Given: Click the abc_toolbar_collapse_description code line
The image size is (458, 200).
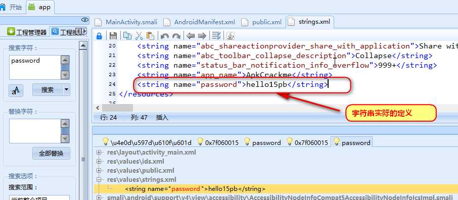Looking at the screenshot, I should tap(285, 56).
